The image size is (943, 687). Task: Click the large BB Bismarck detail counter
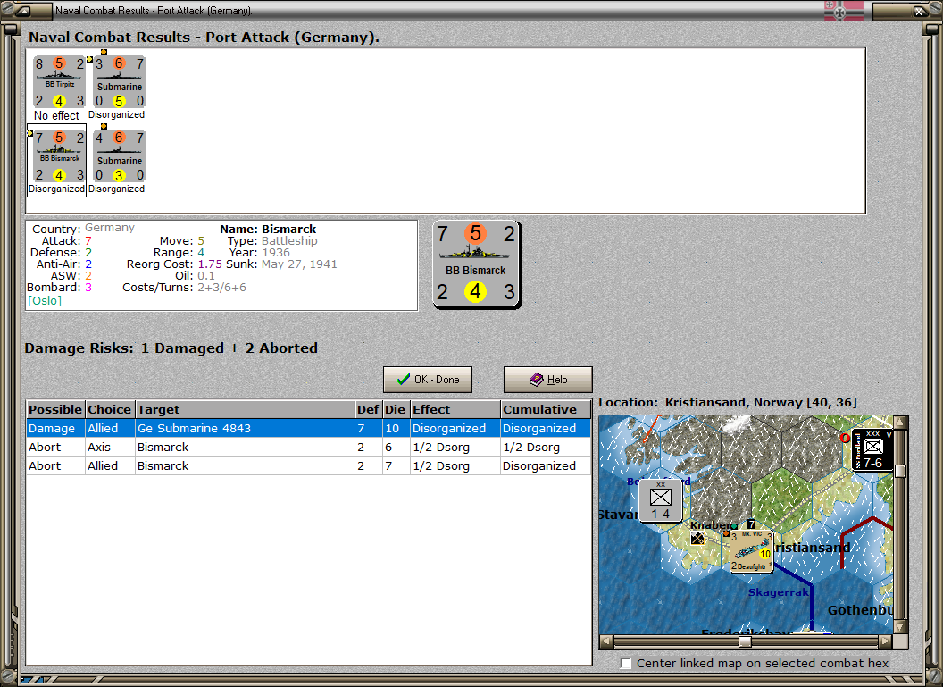tap(476, 264)
